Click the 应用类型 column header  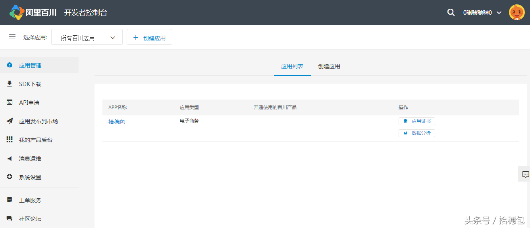189,107
